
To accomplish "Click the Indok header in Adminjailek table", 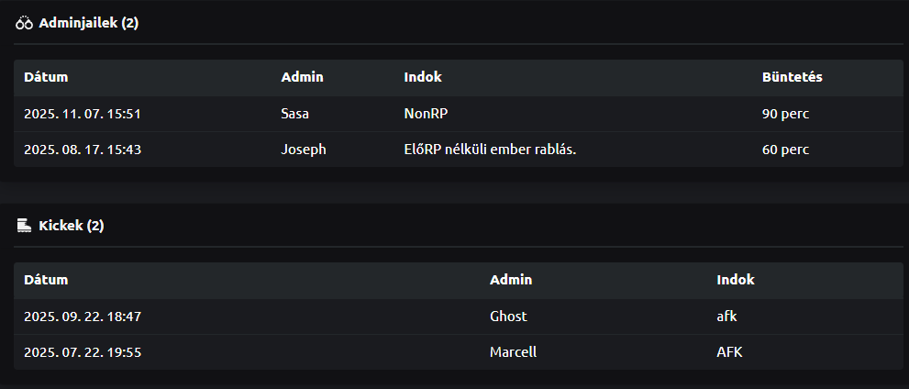I will (x=423, y=77).
